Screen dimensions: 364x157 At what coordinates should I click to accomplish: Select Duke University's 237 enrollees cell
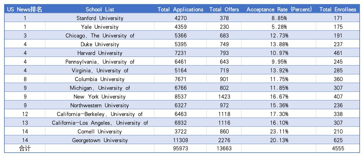point(338,44)
